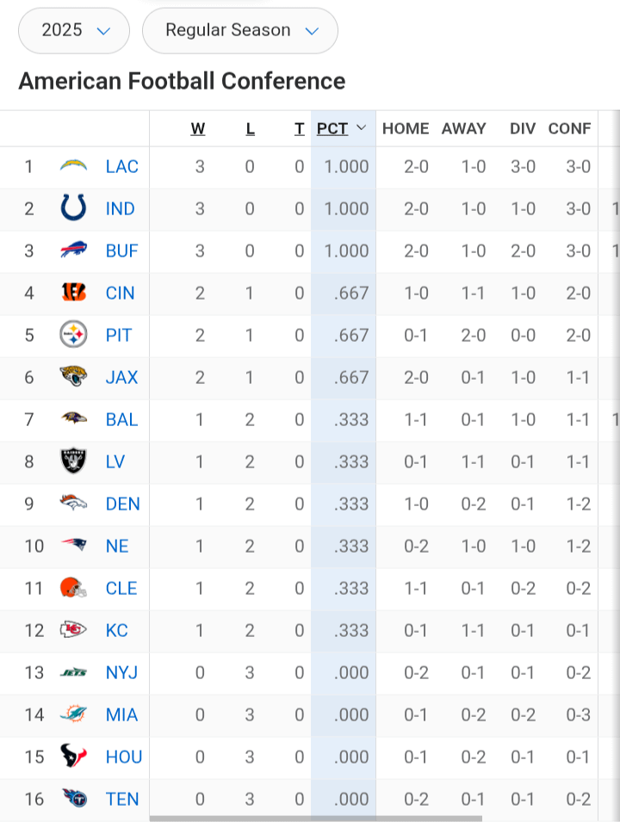Click the Kansas City Chiefs logo
The width and height of the screenshot is (620, 828).
[x=73, y=630]
